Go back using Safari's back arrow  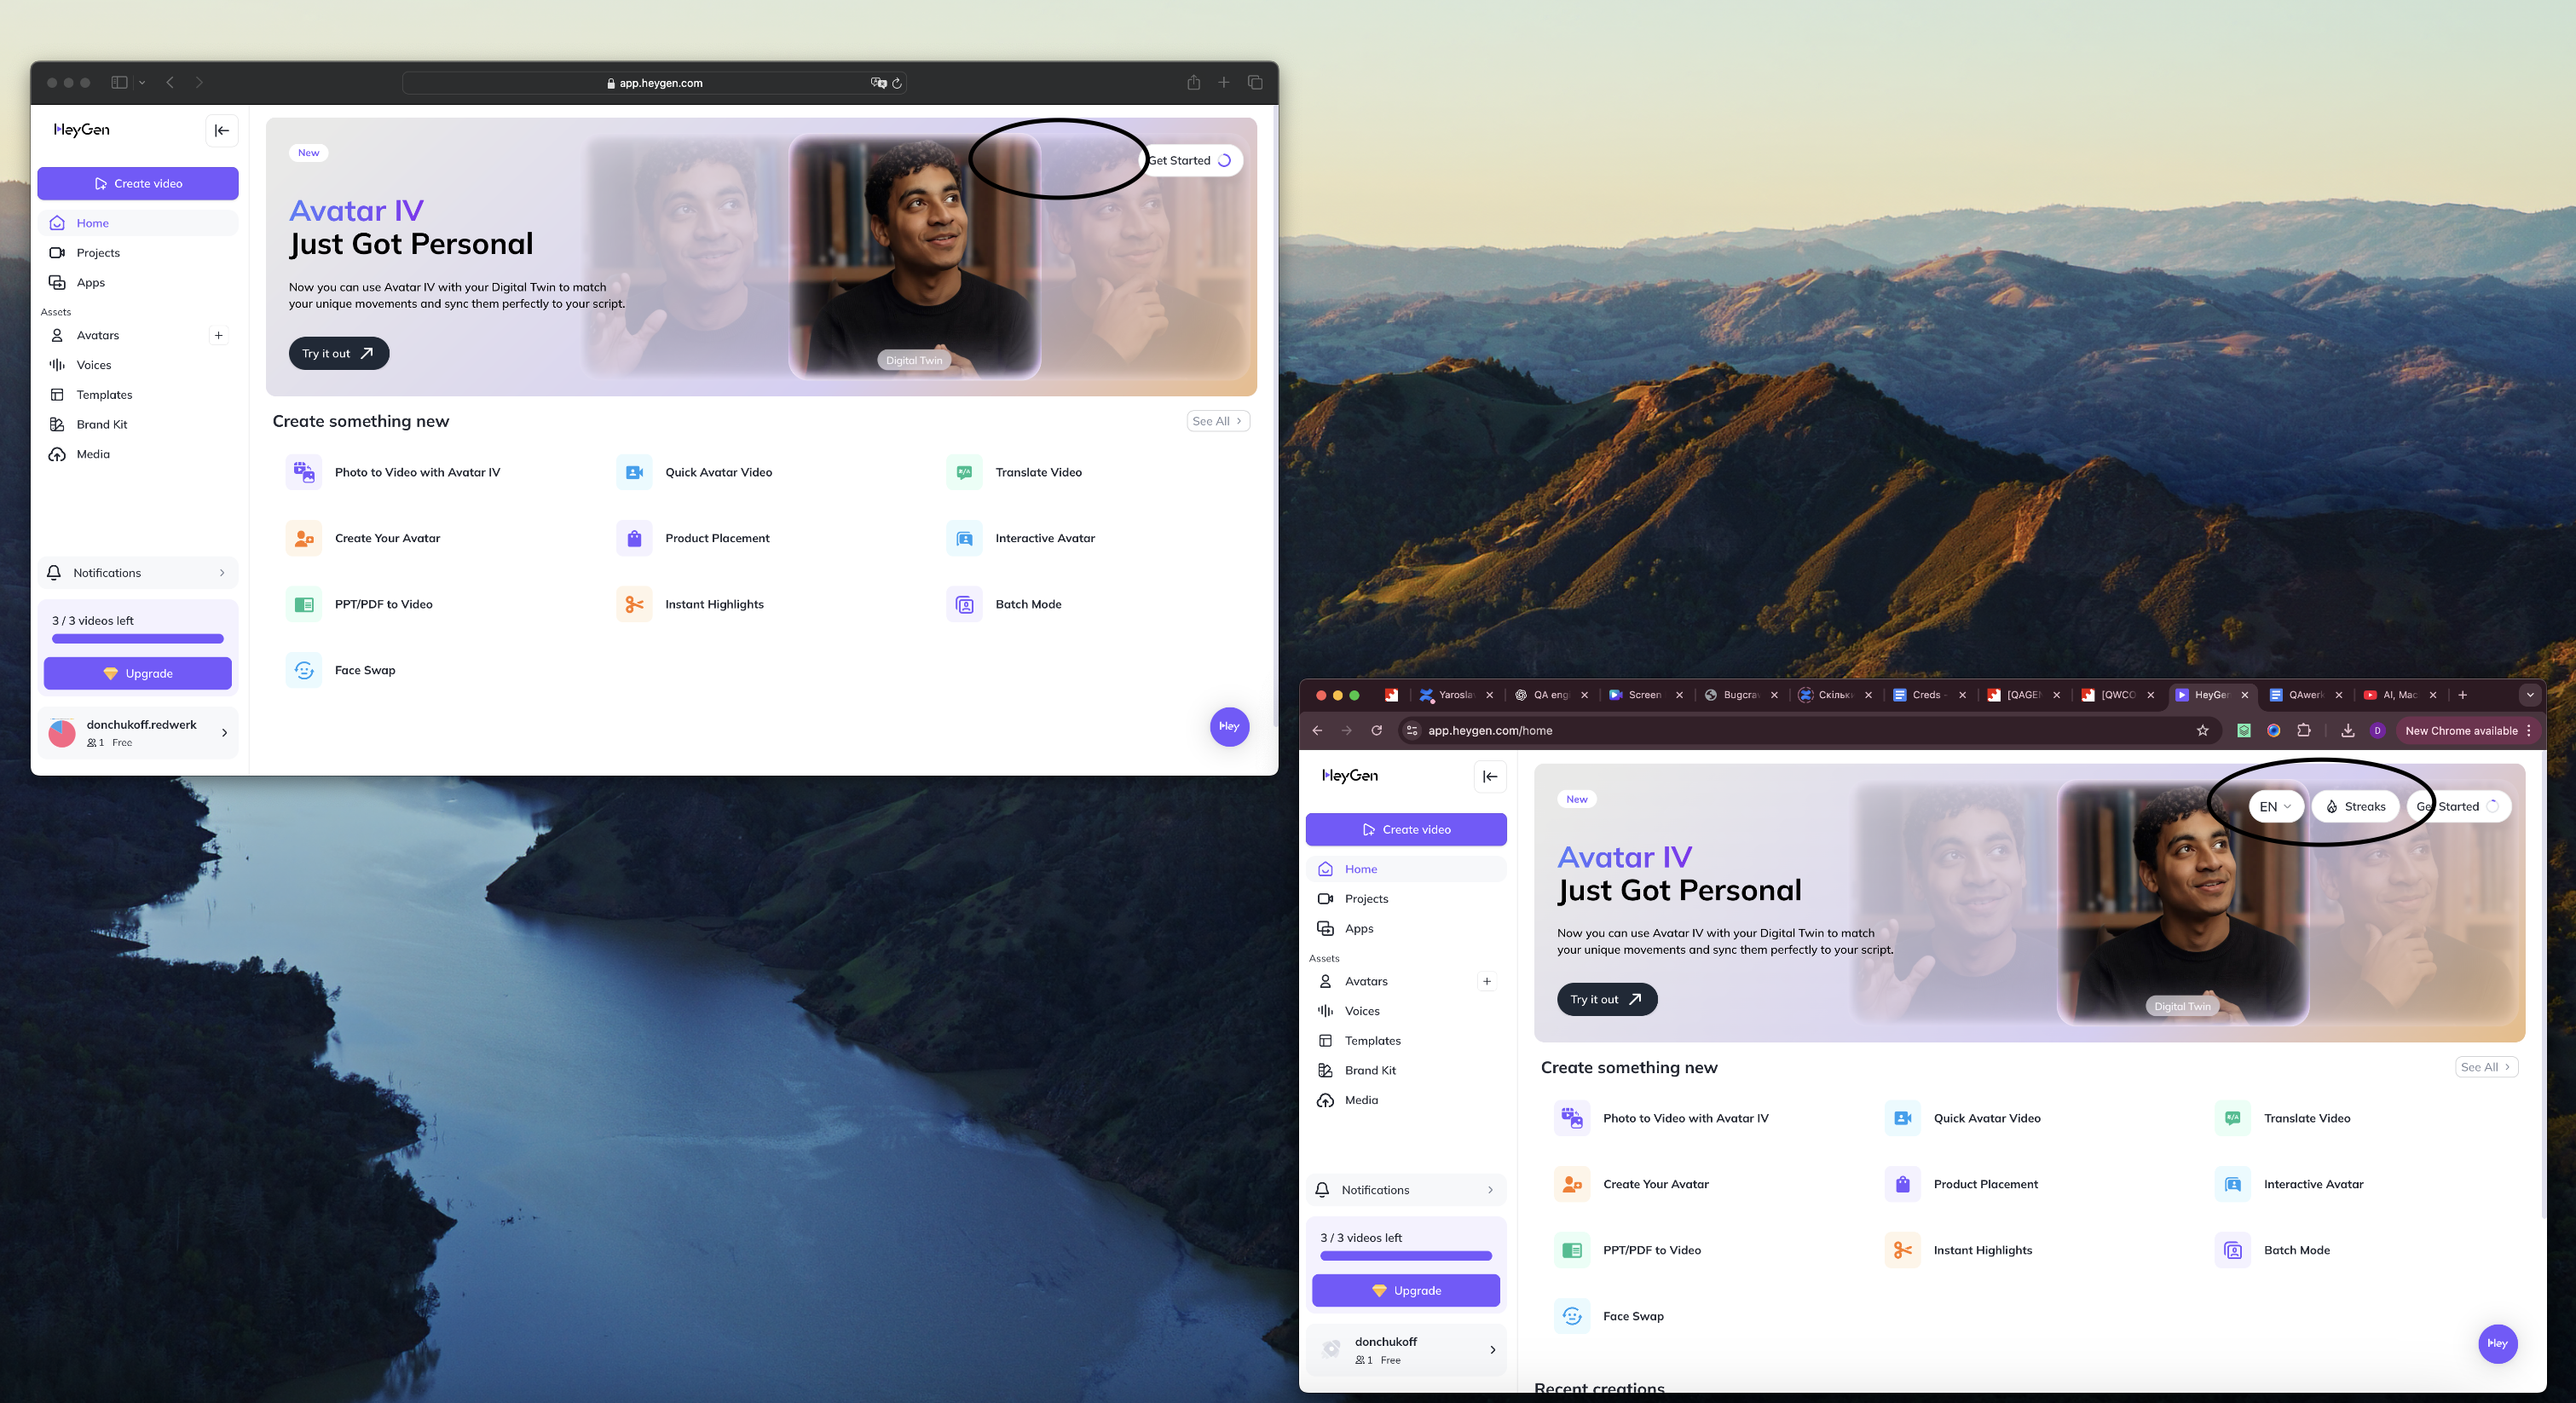(170, 82)
